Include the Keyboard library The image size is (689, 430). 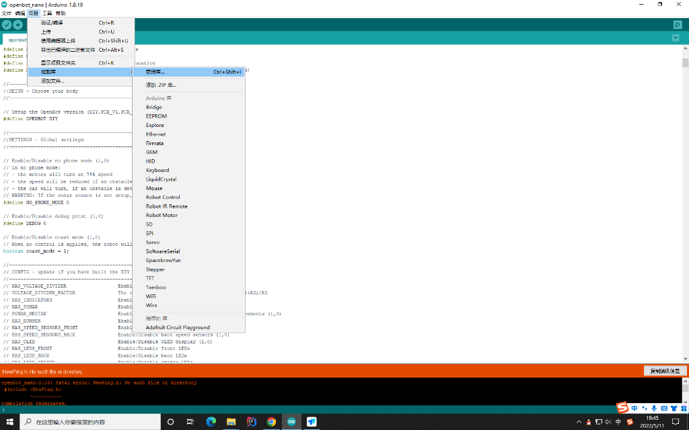[x=189, y=170]
